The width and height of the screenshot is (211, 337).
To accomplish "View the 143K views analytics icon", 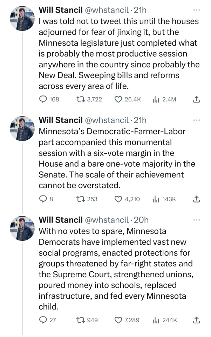I will click(x=156, y=199).
